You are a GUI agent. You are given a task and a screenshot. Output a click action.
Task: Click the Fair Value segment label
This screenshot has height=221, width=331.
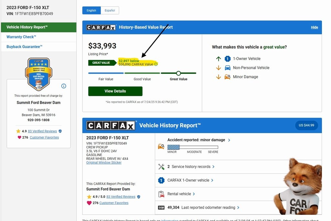pyautogui.click(x=106, y=79)
